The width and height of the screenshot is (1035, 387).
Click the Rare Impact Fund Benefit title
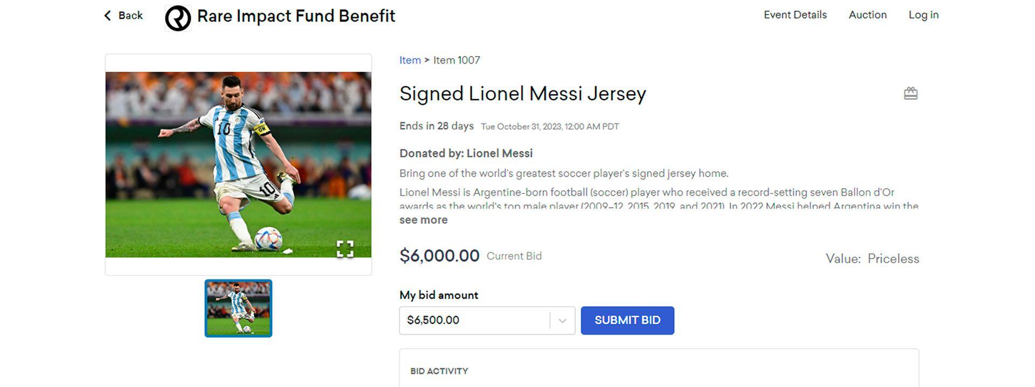click(296, 16)
